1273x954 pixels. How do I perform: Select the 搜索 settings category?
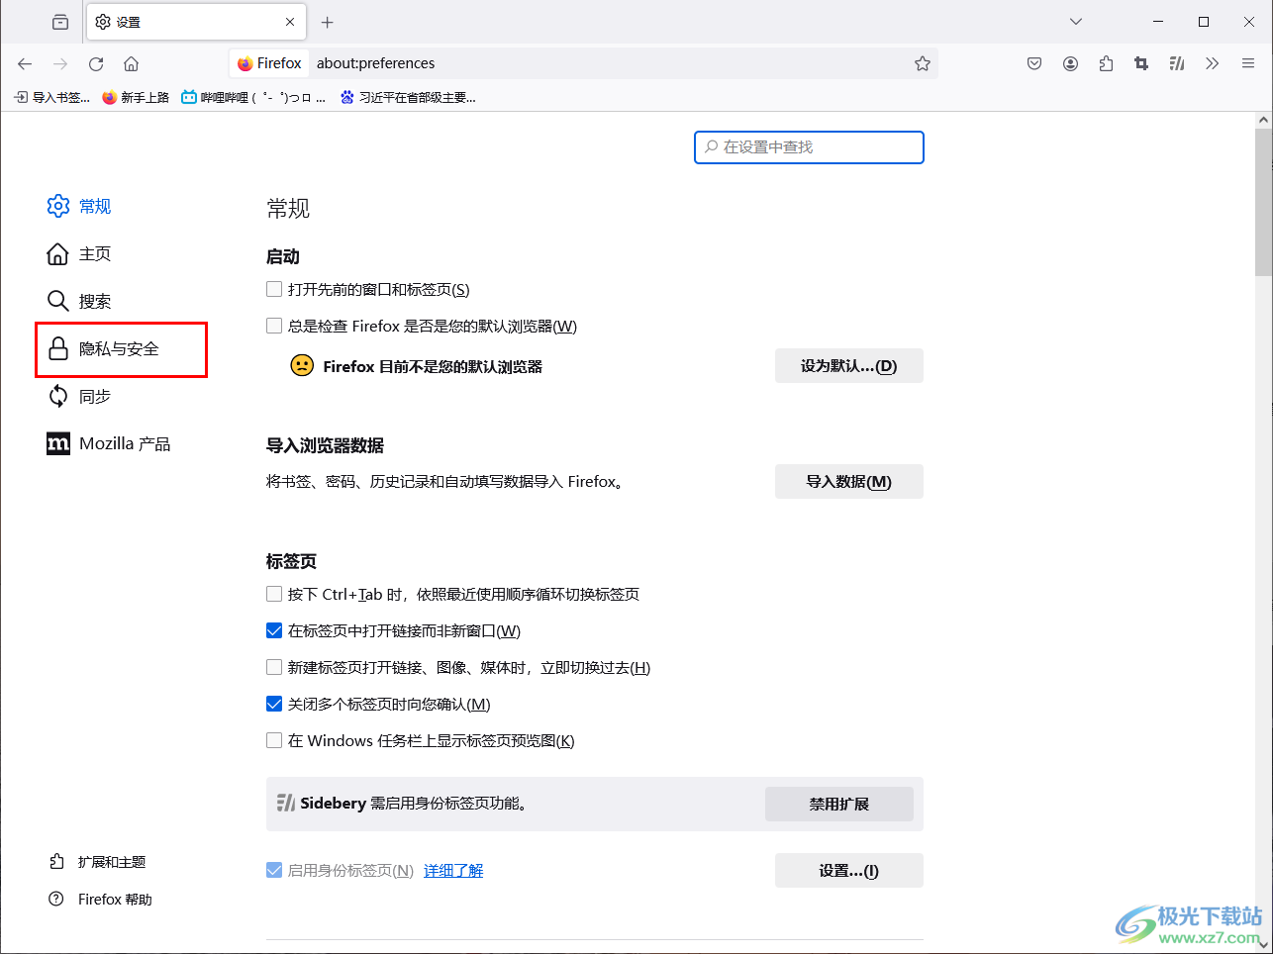coord(79,301)
